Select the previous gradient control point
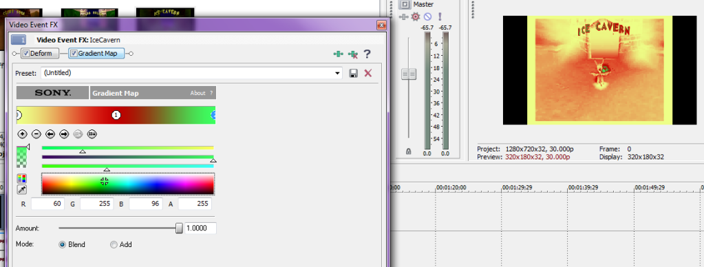The height and width of the screenshot is (267, 704). point(50,133)
